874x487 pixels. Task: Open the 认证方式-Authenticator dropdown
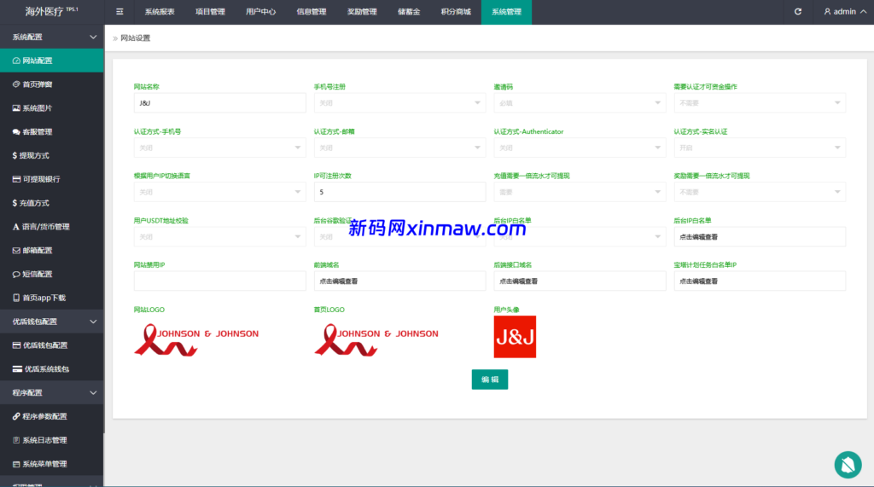click(x=580, y=148)
